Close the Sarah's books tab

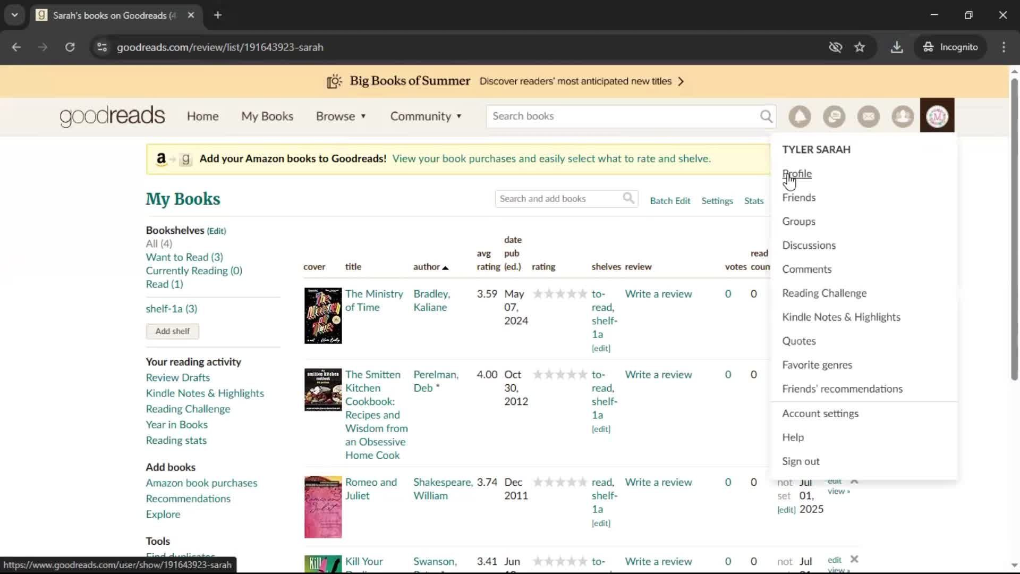point(191,15)
